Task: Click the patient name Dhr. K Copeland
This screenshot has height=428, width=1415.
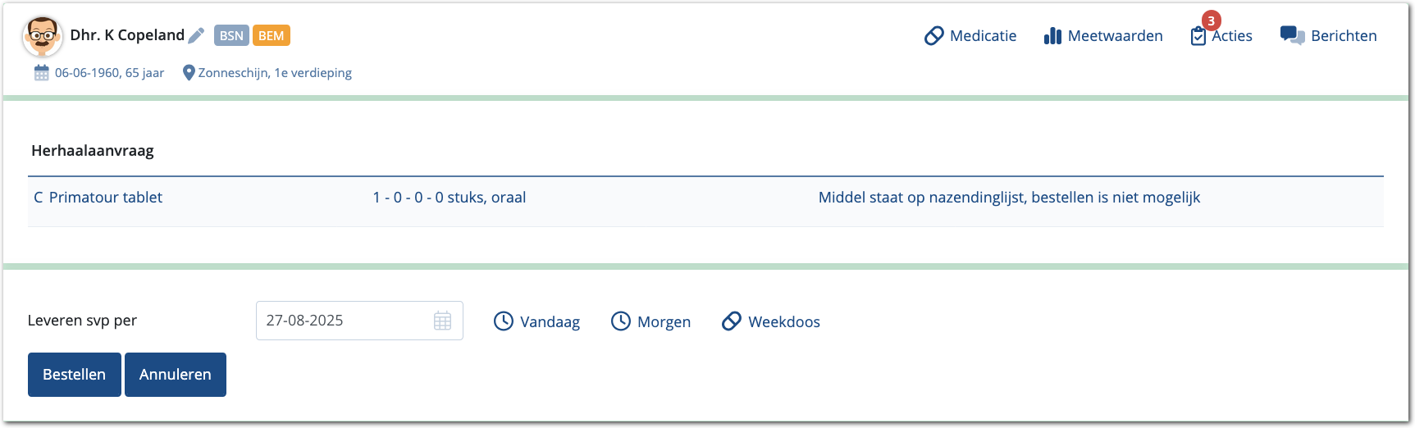Action: pos(127,35)
